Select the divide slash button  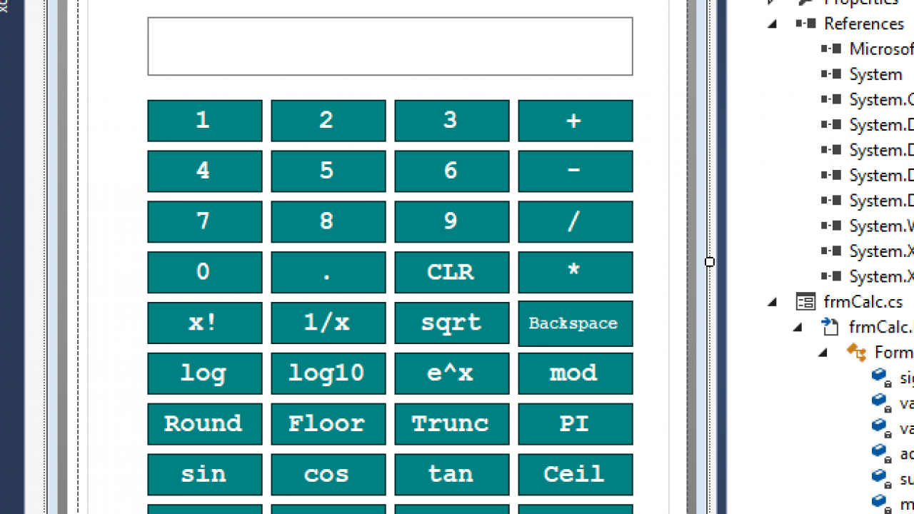[576, 222]
